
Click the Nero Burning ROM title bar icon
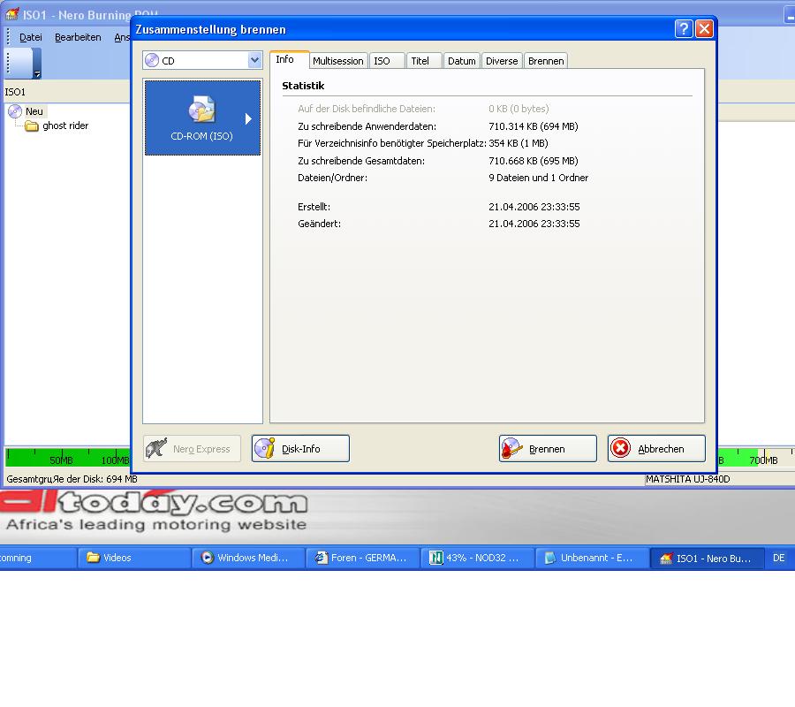pos(11,14)
